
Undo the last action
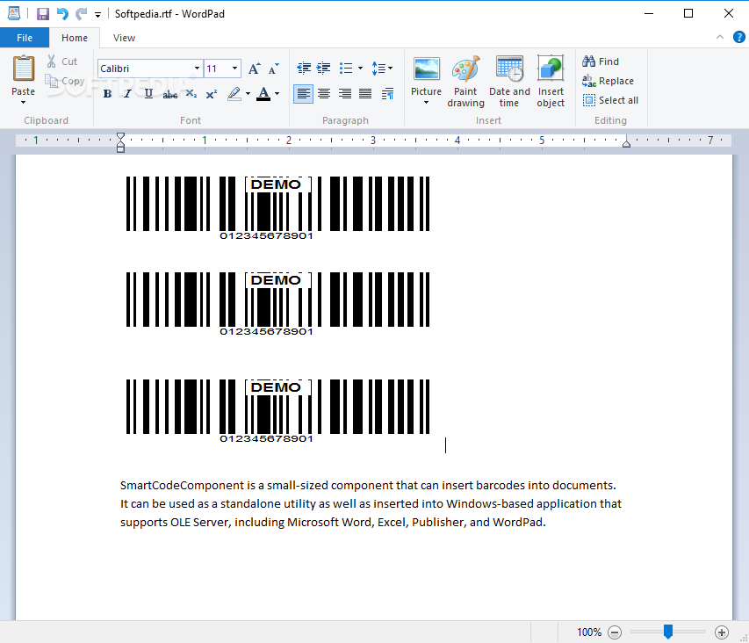click(x=62, y=14)
